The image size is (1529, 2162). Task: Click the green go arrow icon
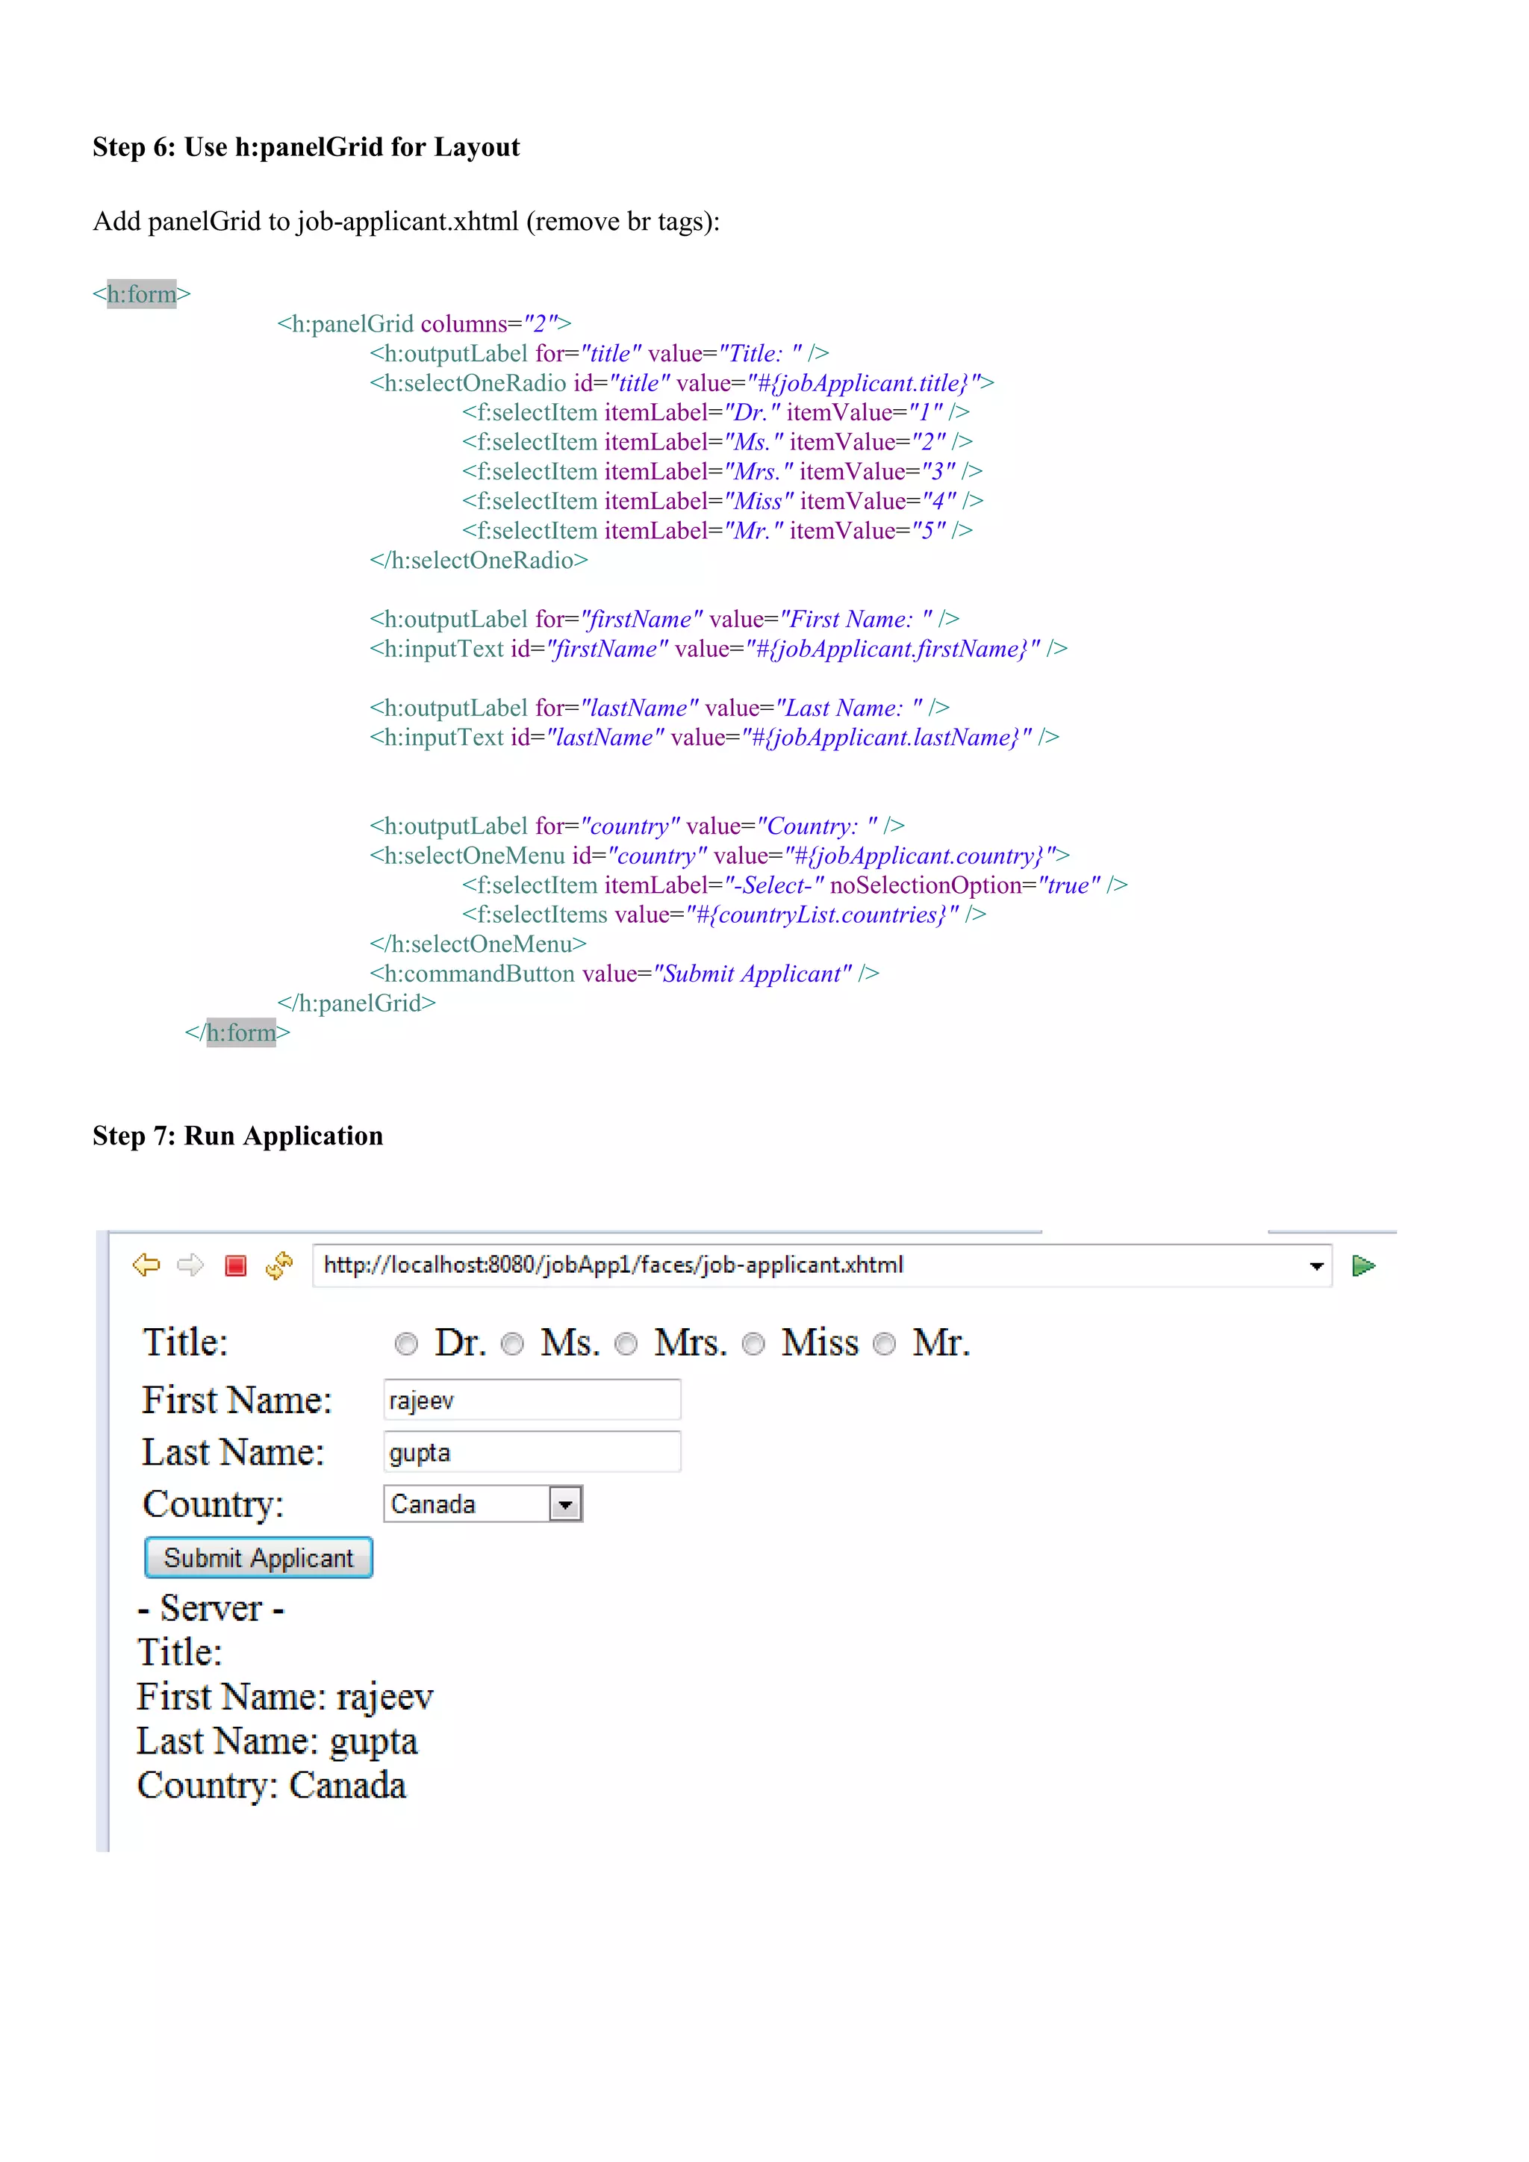click(1363, 1265)
